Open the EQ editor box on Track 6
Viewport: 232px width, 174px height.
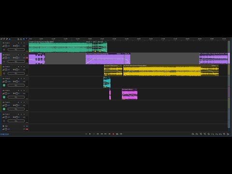[16, 109]
